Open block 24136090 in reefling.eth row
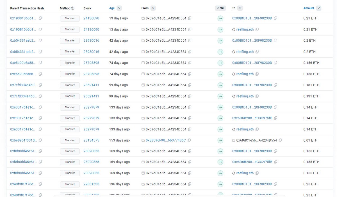 [x=91, y=29]
